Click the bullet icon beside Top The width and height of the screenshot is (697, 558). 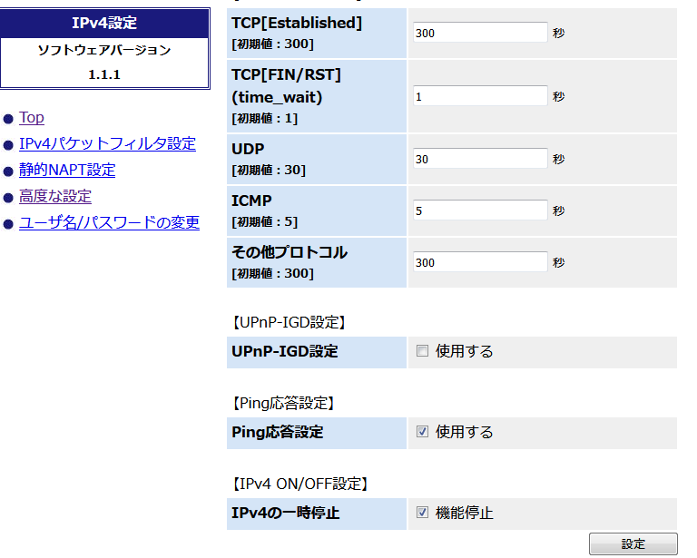[8, 119]
